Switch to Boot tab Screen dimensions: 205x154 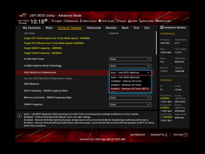click(125, 28)
